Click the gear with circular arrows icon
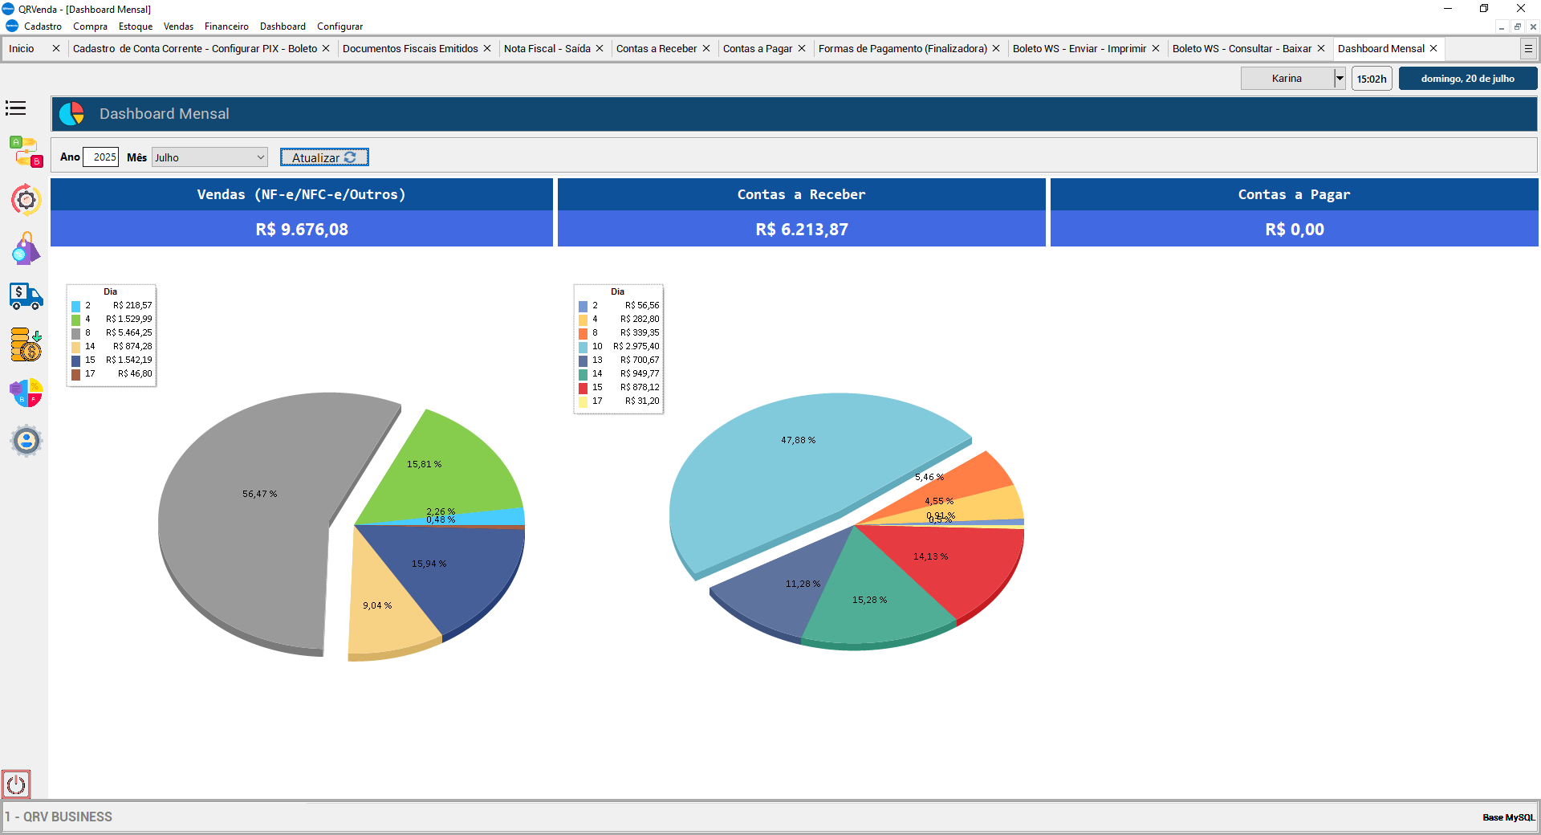1541x835 pixels. [26, 199]
